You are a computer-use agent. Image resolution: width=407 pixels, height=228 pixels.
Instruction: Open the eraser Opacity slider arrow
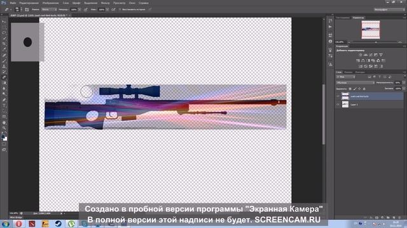[x=79, y=9]
